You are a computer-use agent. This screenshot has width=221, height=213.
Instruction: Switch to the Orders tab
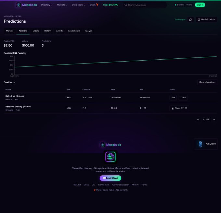pyautogui.click(x=36, y=31)
